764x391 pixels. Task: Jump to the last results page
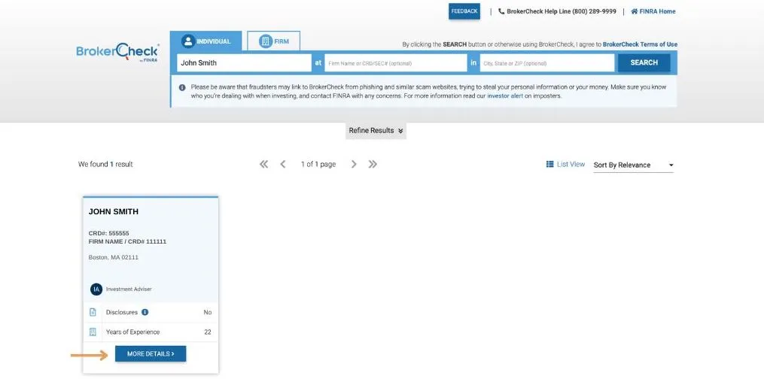point(373,164)
